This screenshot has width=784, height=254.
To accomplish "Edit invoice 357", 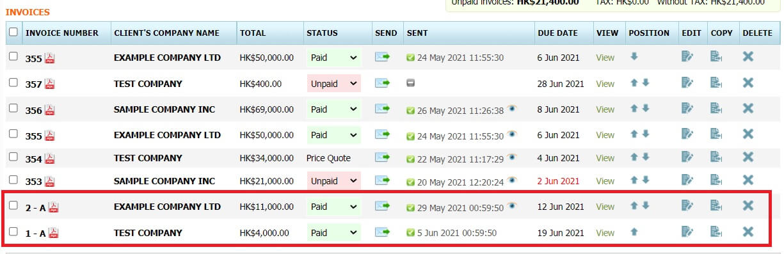I will point(687,83).
